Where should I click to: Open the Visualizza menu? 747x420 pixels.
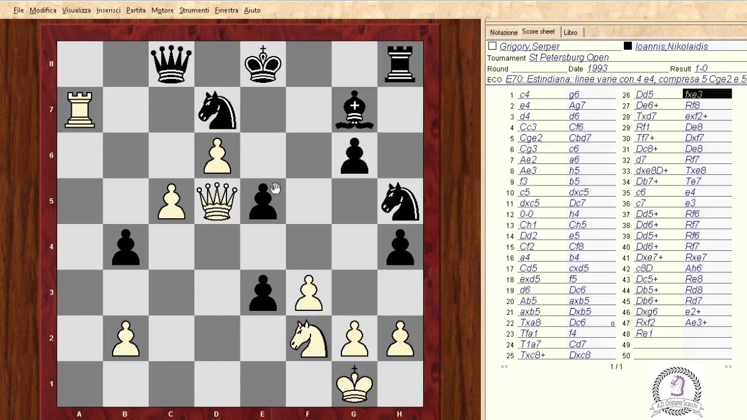pos(76,10)
